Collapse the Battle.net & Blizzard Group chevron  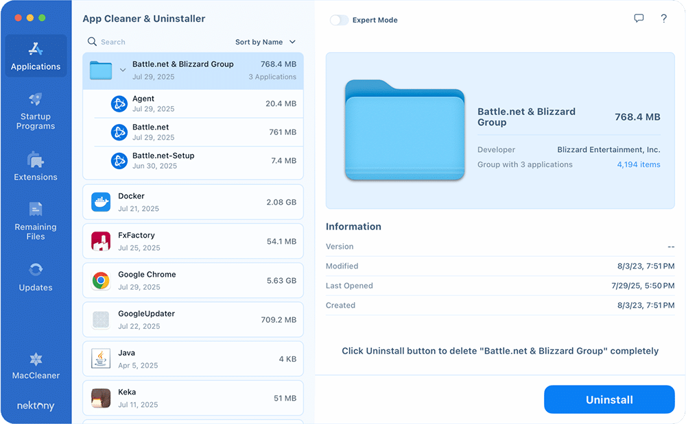[123, 70]
